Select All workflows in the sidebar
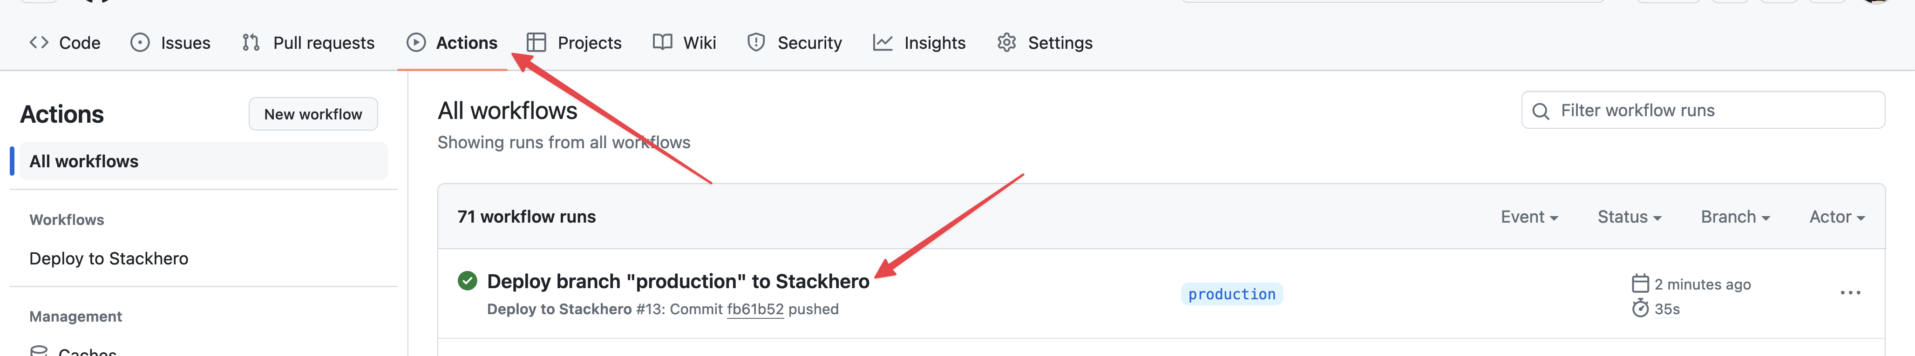 coord(84,161)
